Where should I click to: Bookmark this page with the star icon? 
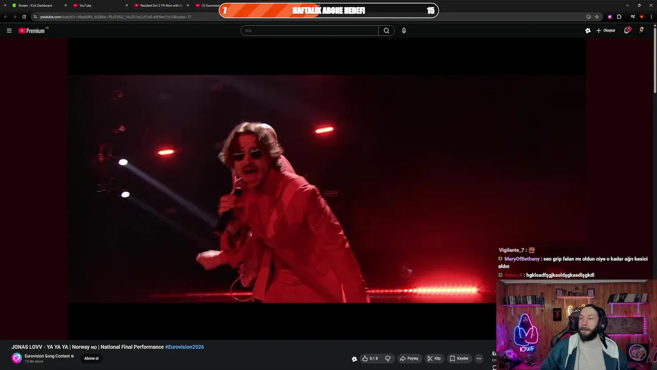pyautogui.click(x=597, y=17)
